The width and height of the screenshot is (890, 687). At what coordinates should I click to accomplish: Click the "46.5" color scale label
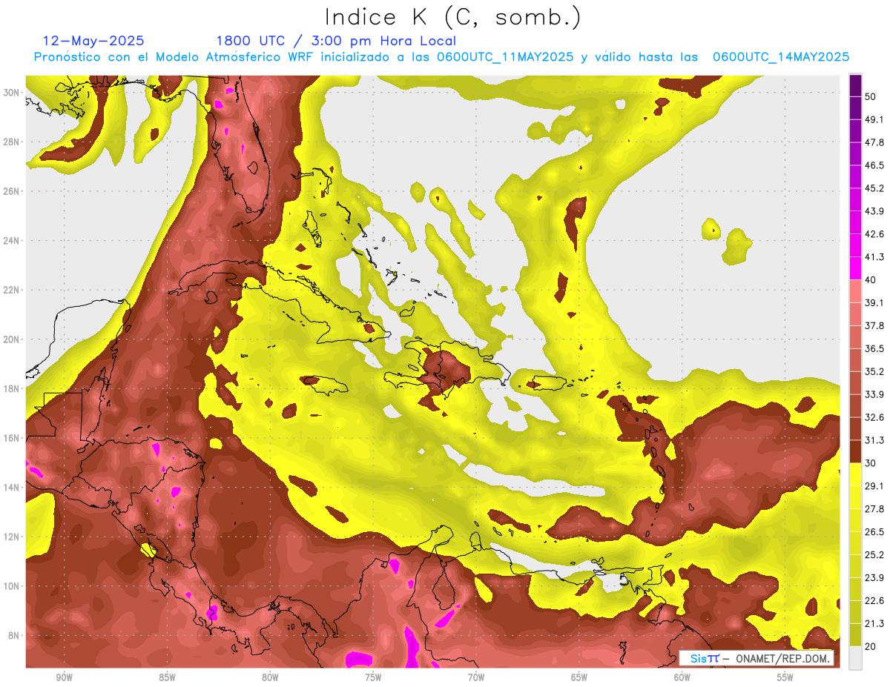(874, 165)
